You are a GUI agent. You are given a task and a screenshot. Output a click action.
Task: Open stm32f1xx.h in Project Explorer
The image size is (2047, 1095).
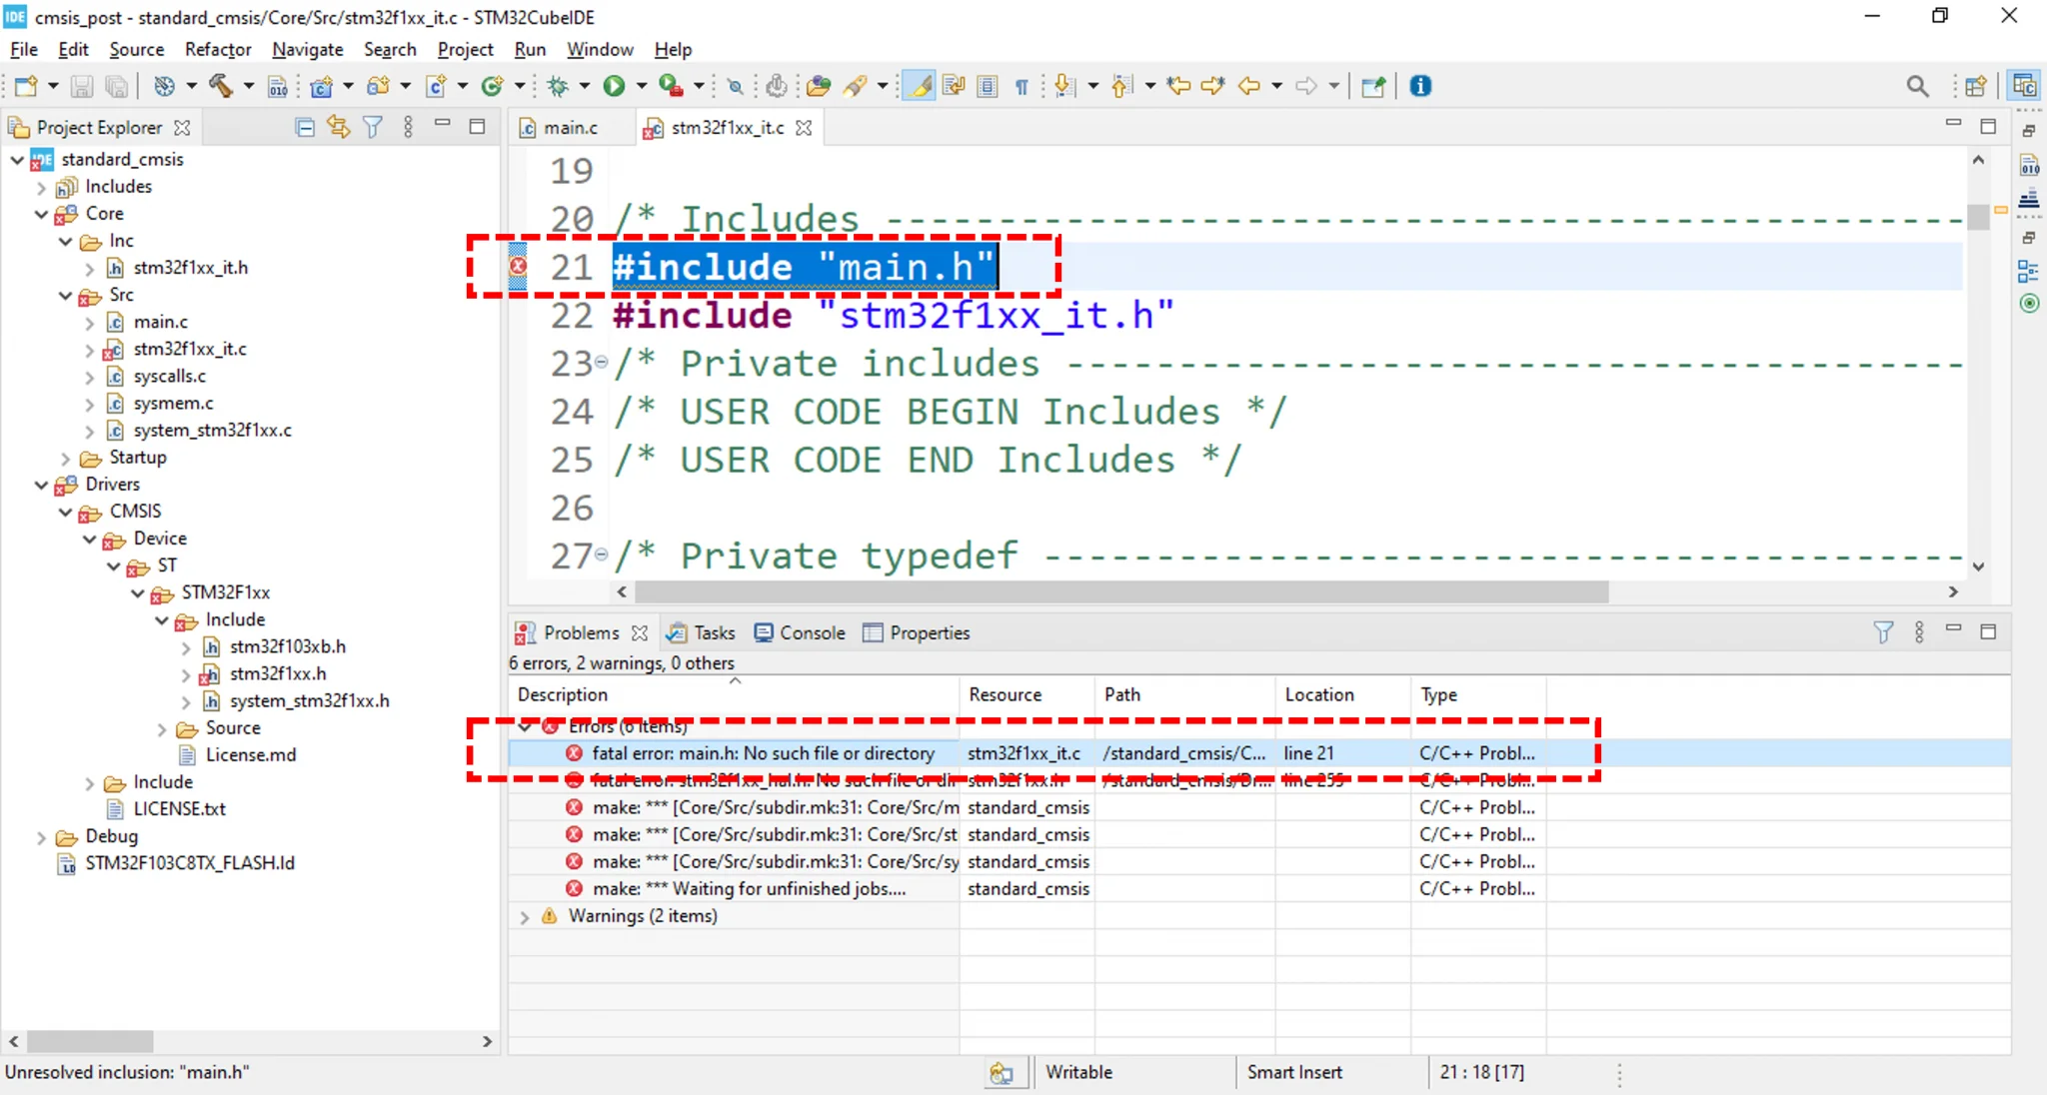click(x=277, y=673)
